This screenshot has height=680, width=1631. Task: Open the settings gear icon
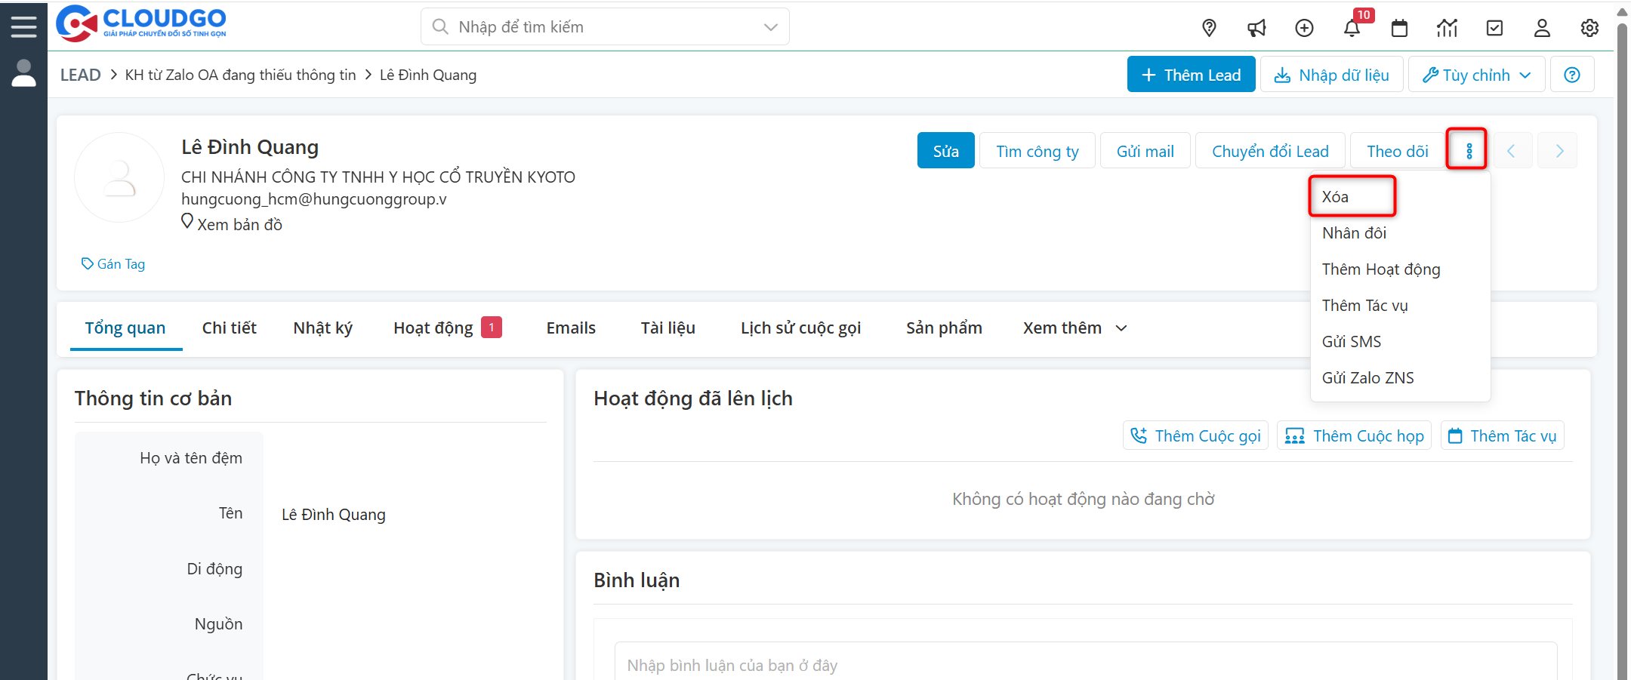(x=1589, y=28)
